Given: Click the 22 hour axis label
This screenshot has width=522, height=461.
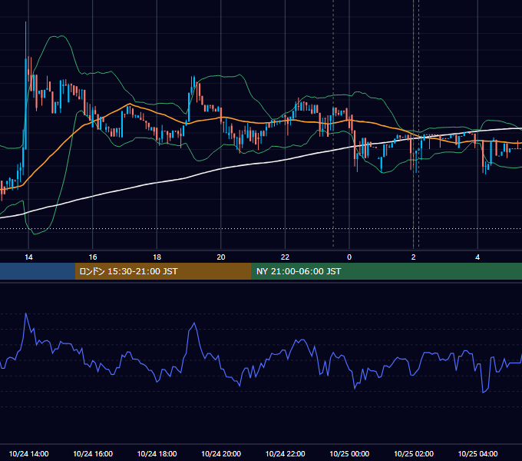Looking at the screenshot, I should (x=285, y=257).
